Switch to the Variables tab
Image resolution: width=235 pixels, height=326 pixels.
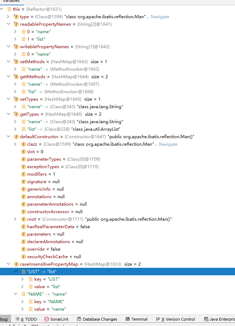click(11, 1)
